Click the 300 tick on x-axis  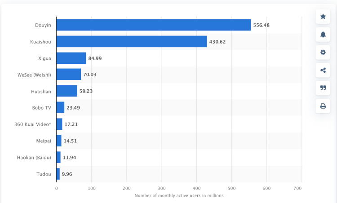(x=162, y=188)
